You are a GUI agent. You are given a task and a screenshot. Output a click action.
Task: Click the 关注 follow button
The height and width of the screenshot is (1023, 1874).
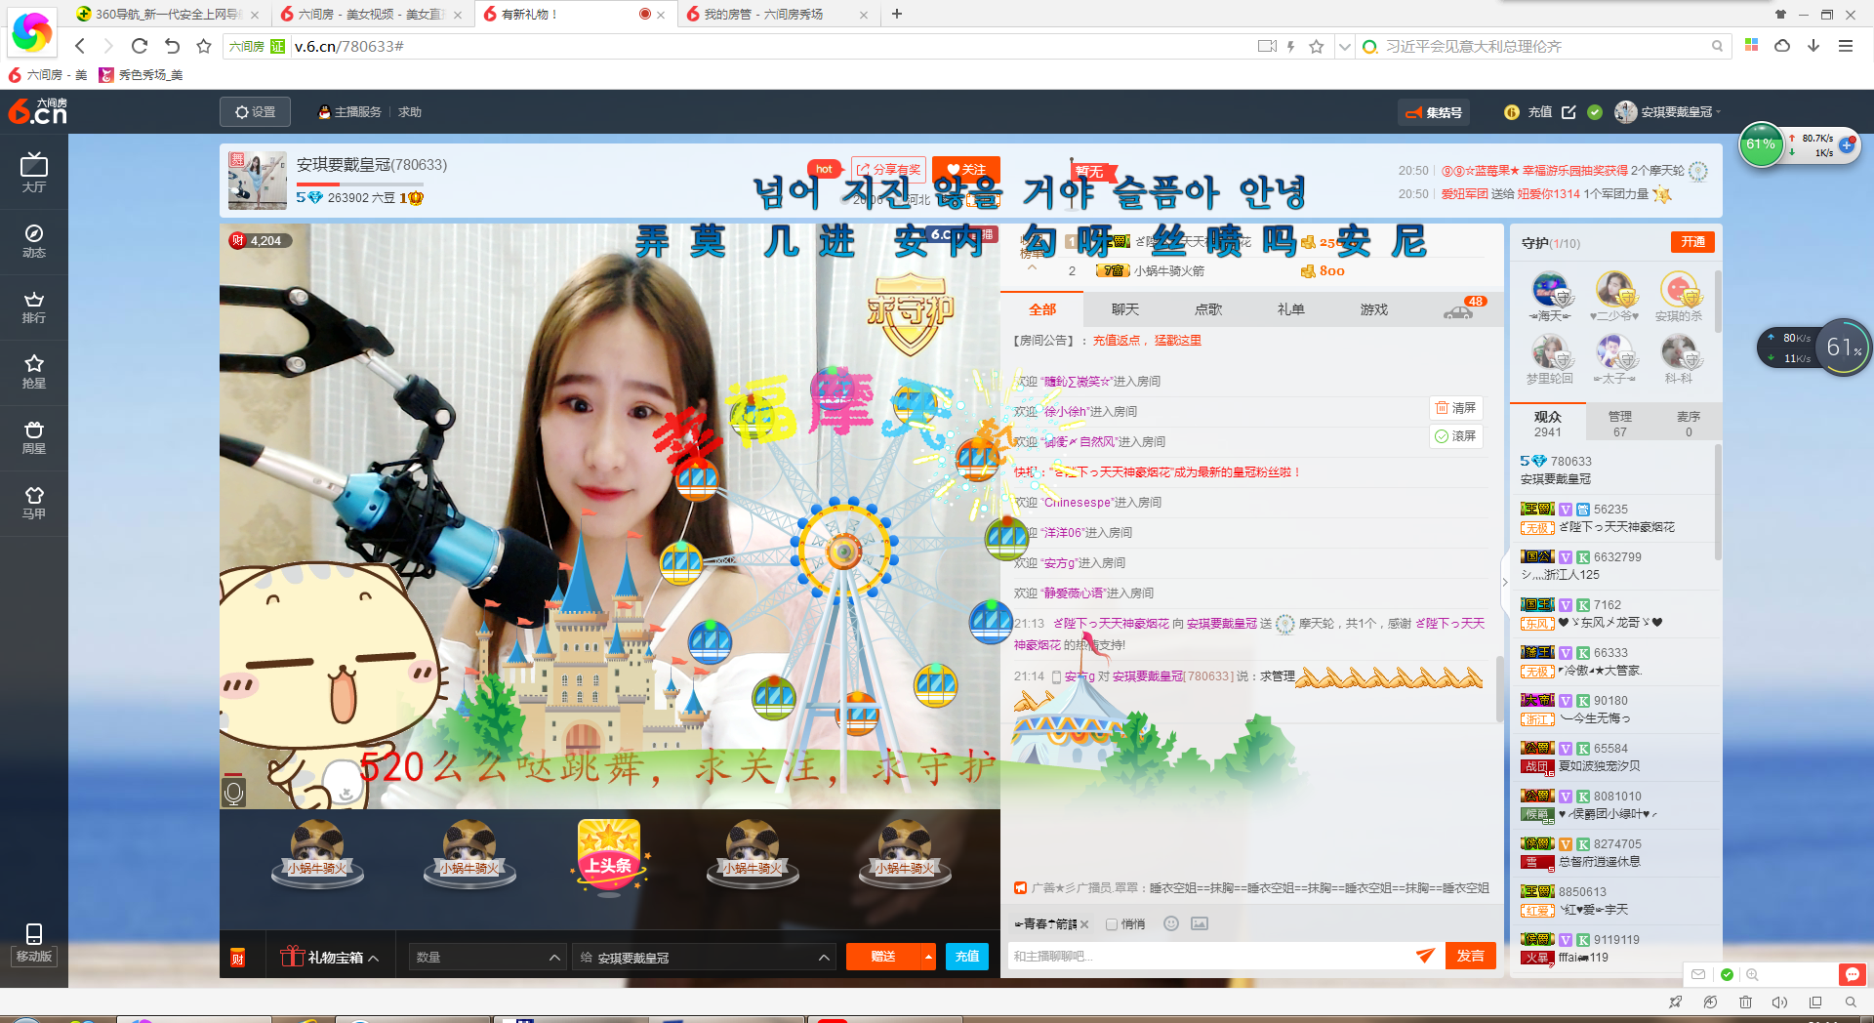966,169
